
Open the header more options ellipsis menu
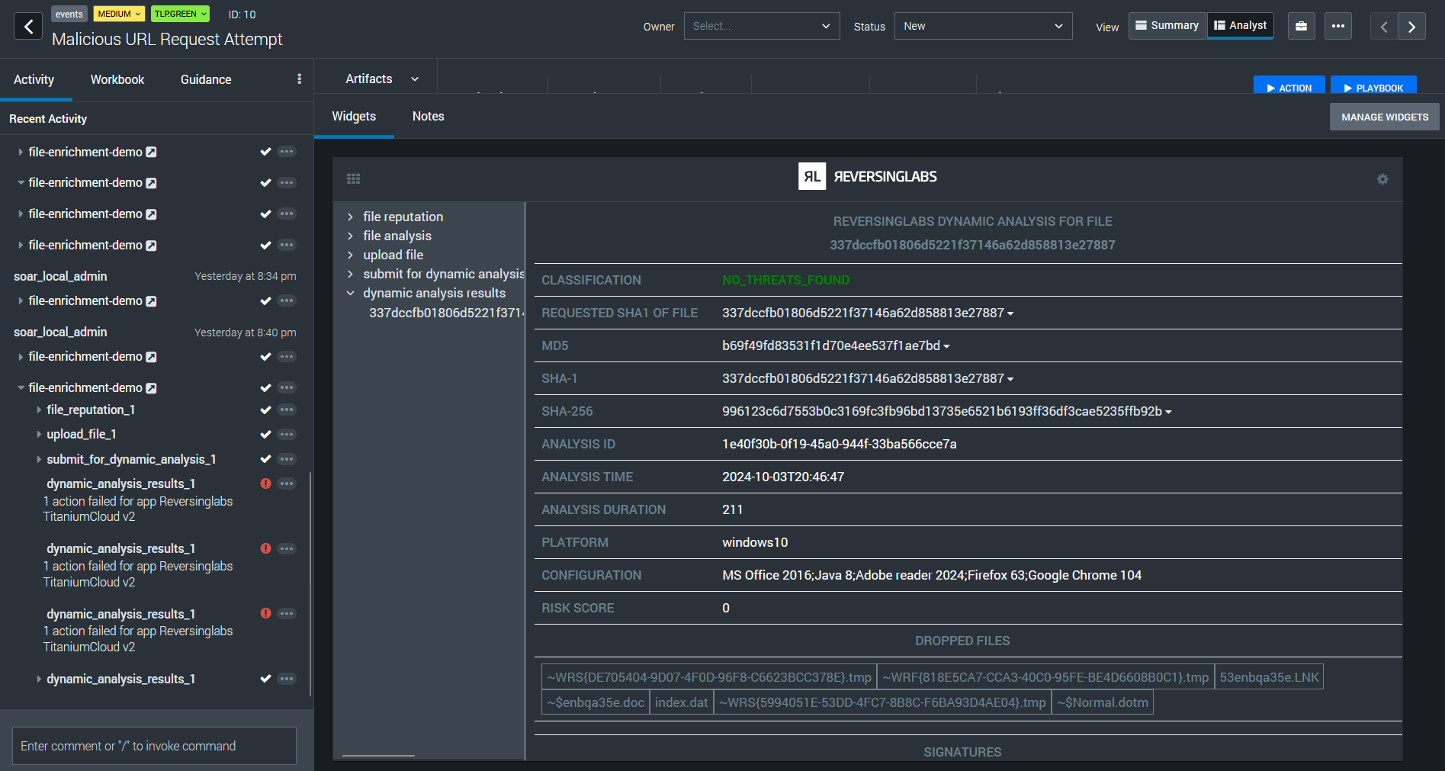(1337, 26)
